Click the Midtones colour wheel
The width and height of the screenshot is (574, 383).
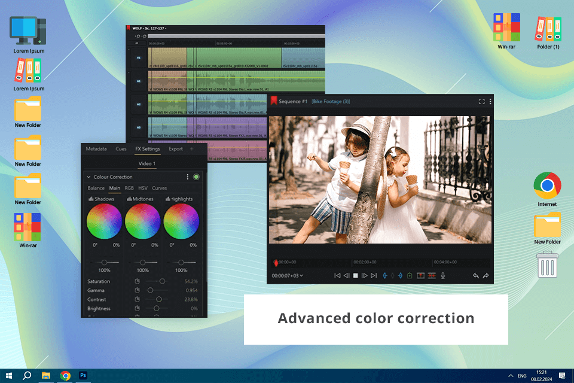coord(143,221)
